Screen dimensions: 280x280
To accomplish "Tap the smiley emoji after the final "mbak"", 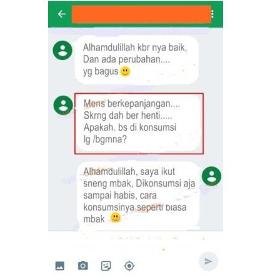I will 116,218.
